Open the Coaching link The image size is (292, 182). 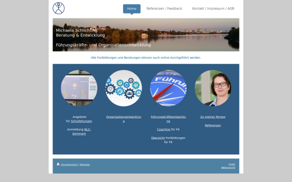[x=164, y=130]
